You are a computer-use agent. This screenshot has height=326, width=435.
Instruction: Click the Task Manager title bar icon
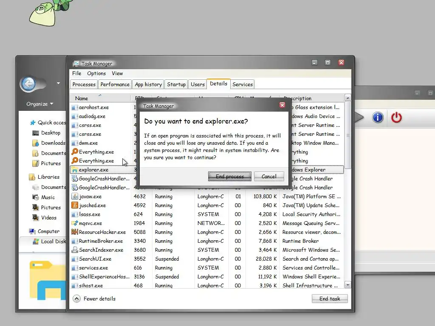(x=76, y=64)
